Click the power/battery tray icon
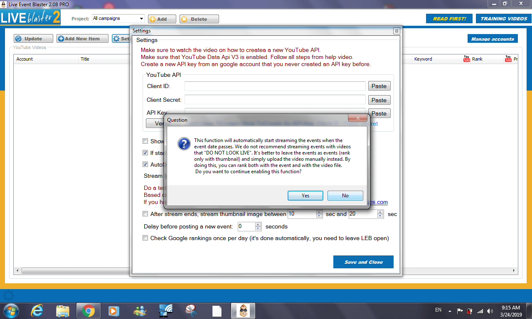Screen dimensions: 532x319 point(470,311)
